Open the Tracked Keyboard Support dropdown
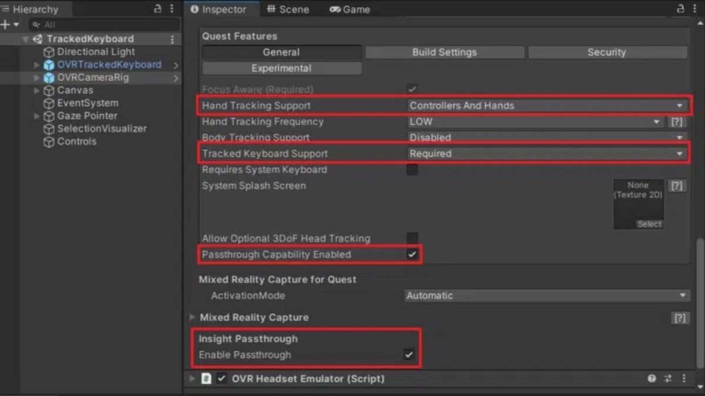Image resolution: width=705 pixels, height=396 pixels. [x=548, y=154]
